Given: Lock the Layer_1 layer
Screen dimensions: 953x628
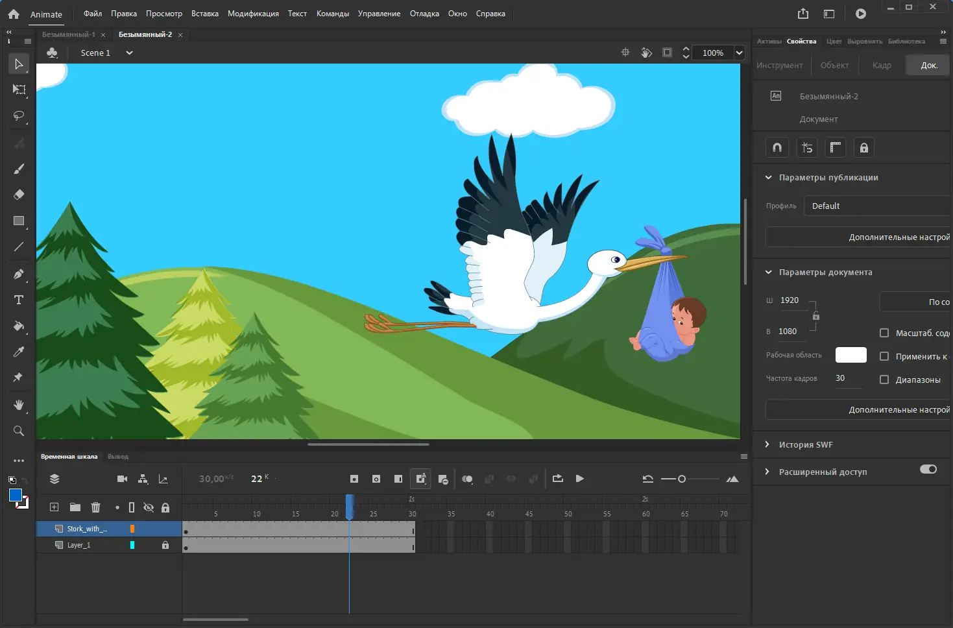Looking at the screenshot, I should click(x=165, y=545).
